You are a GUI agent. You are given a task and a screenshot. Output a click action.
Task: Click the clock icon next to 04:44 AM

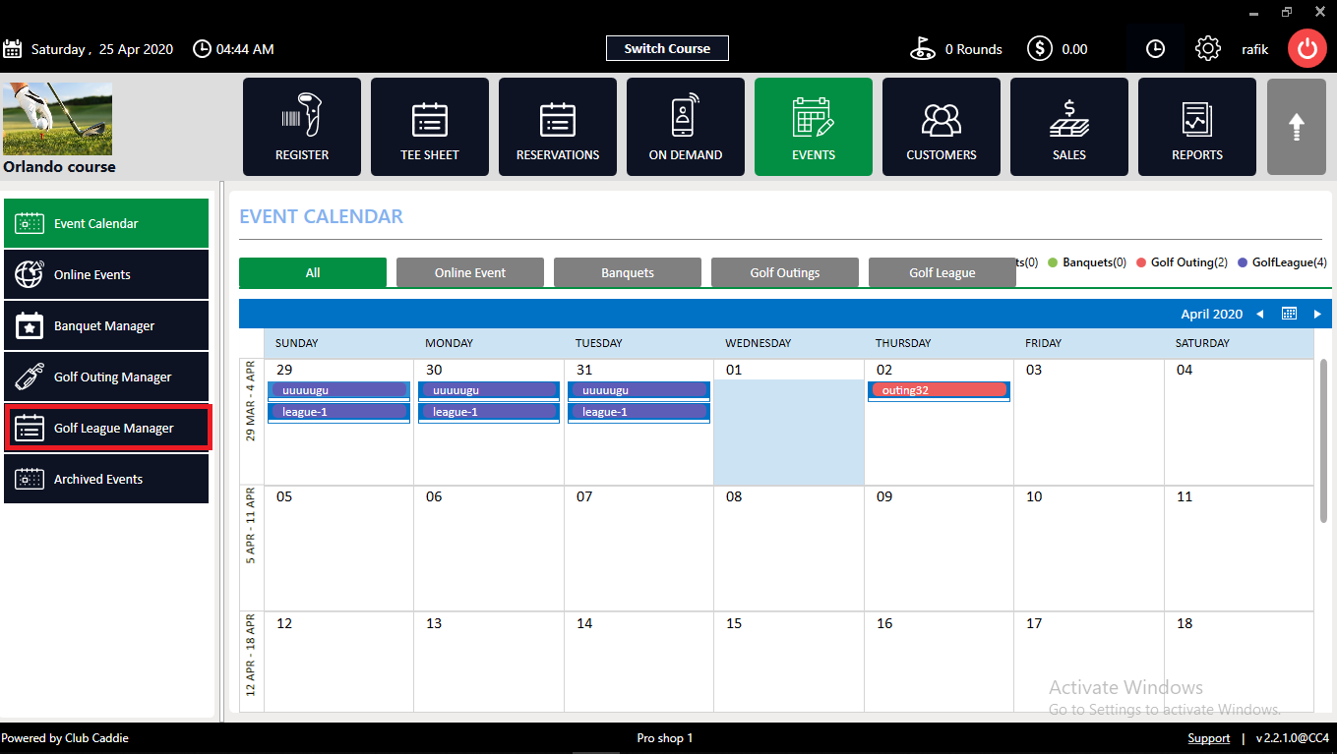pyautogui.click(x=202, y=48)
